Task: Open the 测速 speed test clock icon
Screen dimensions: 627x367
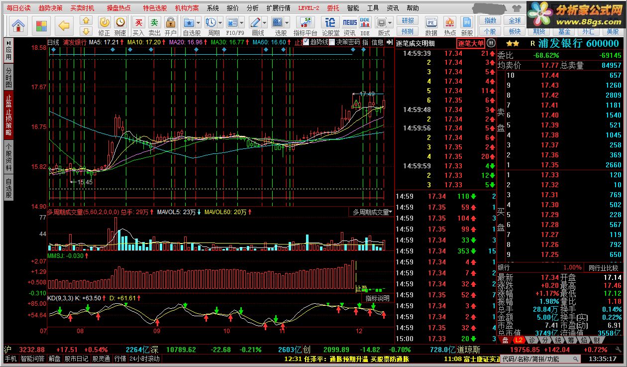Action: coord(120,22)
